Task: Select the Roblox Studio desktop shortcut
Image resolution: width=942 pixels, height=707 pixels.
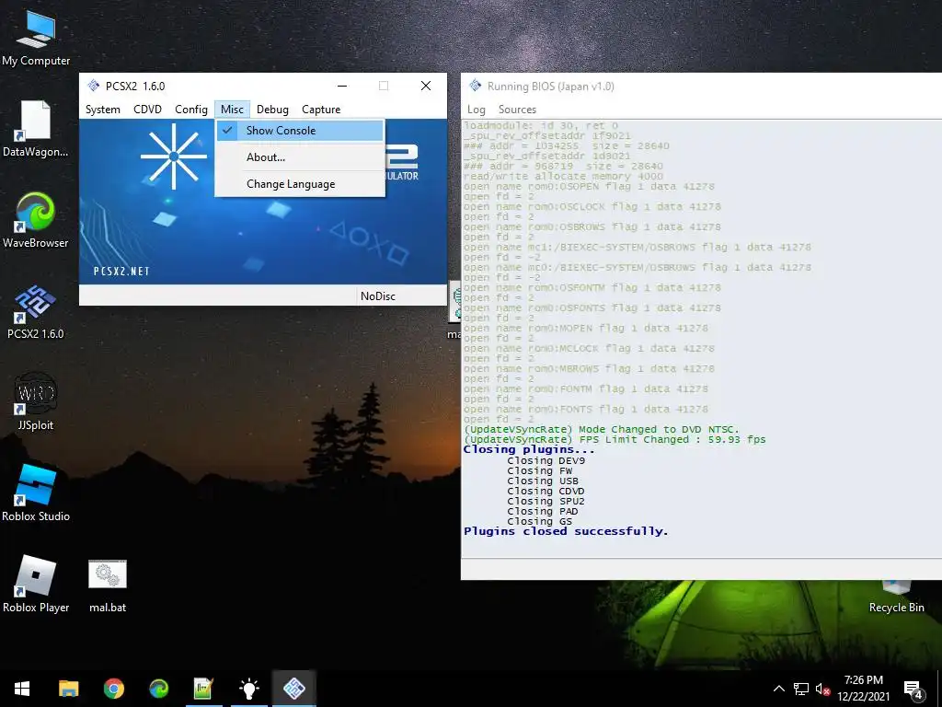Action: click(36, 493)
